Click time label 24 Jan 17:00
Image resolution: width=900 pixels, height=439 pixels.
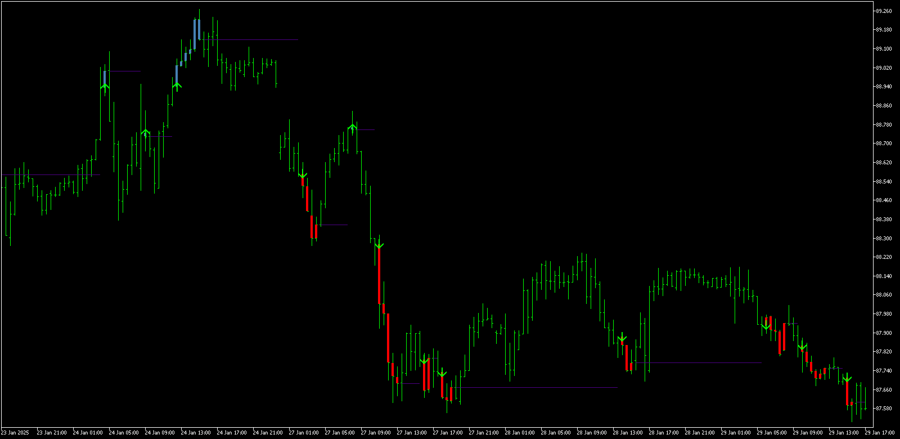232,433
